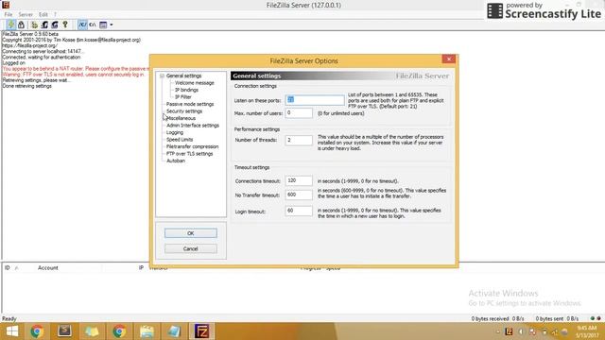605x340 pixels.
Task: Open FTP over TLS settings page
Action: pyautogui.click(x=189, y=153)
